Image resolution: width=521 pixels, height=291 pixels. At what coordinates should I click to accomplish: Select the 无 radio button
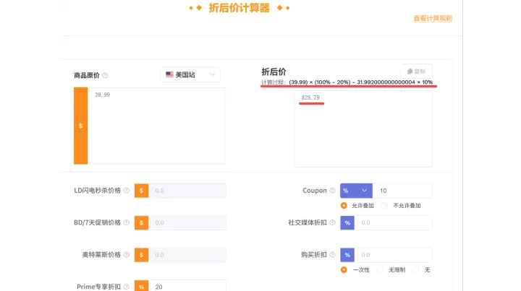(415, 270)
